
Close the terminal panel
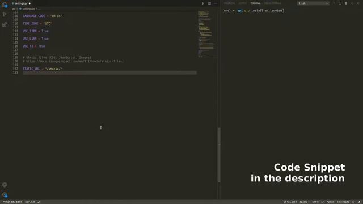coord(358,3)
